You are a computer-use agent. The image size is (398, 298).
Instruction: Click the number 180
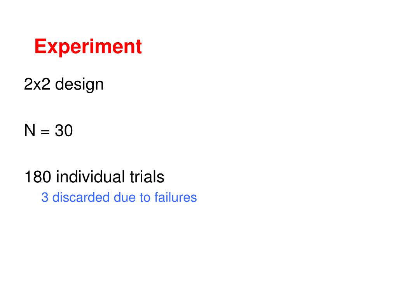pos(38,177)
